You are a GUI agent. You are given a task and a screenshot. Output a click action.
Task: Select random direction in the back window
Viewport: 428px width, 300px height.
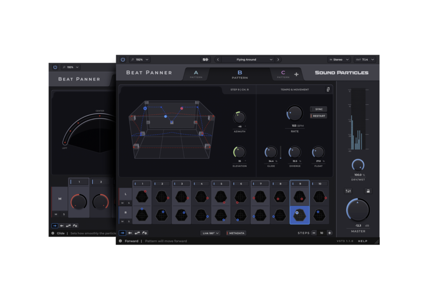click(x=75, y=226)
